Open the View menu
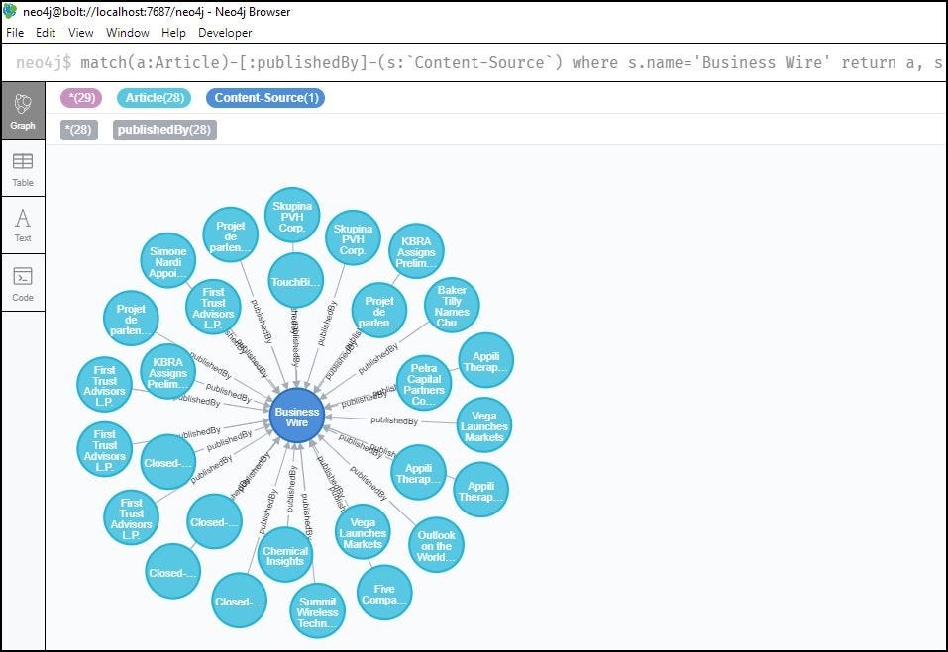 pyautogui.click(x=80, y=33)
